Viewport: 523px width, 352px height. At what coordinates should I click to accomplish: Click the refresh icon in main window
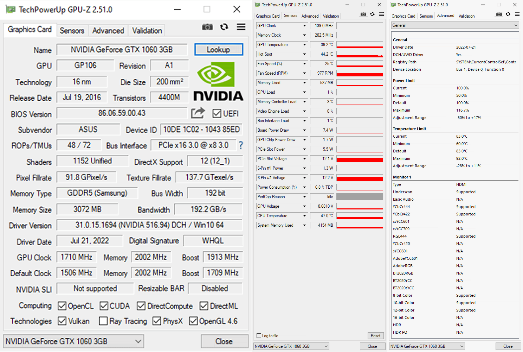[224, 27]
